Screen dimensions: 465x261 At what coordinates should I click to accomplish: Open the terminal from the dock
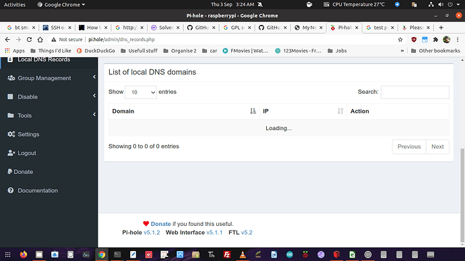(x=117, y=254)
